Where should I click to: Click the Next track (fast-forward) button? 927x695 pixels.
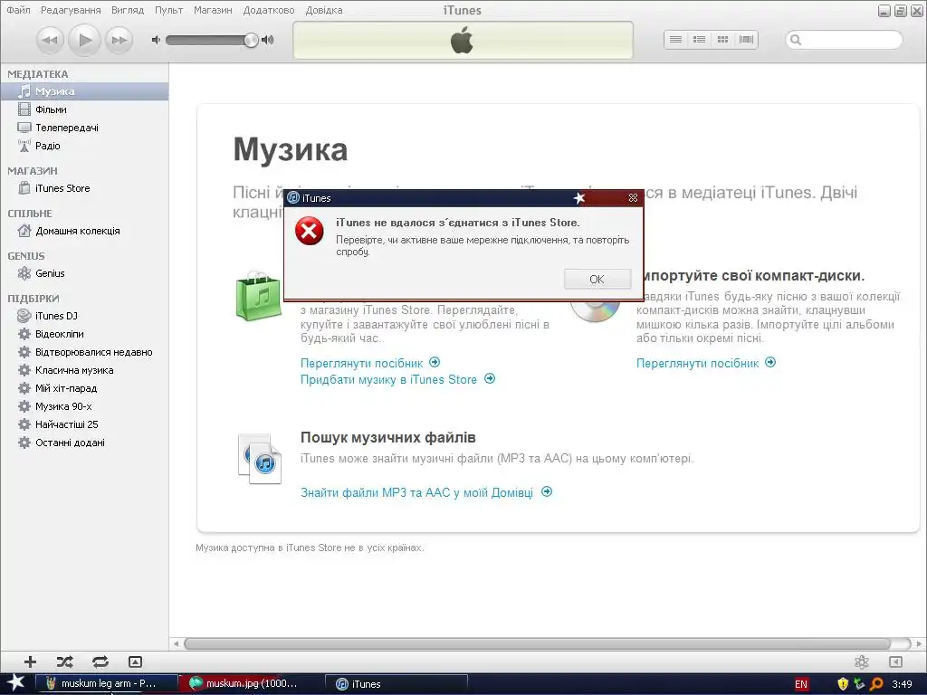click(x=119, y=40)
